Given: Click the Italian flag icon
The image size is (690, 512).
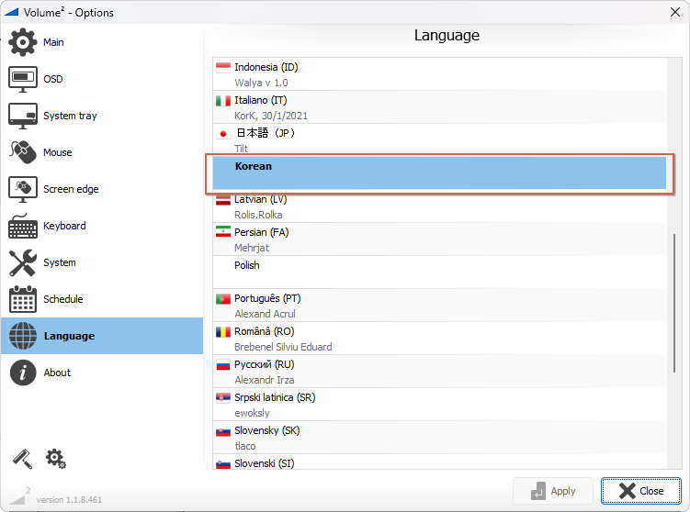Looking at the screenshot, I should tap(223, 101).
